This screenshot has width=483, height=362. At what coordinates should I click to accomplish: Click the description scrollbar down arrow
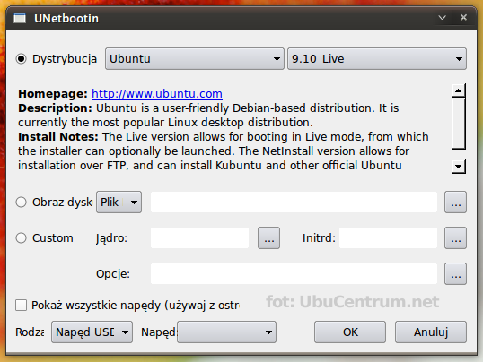459,167
